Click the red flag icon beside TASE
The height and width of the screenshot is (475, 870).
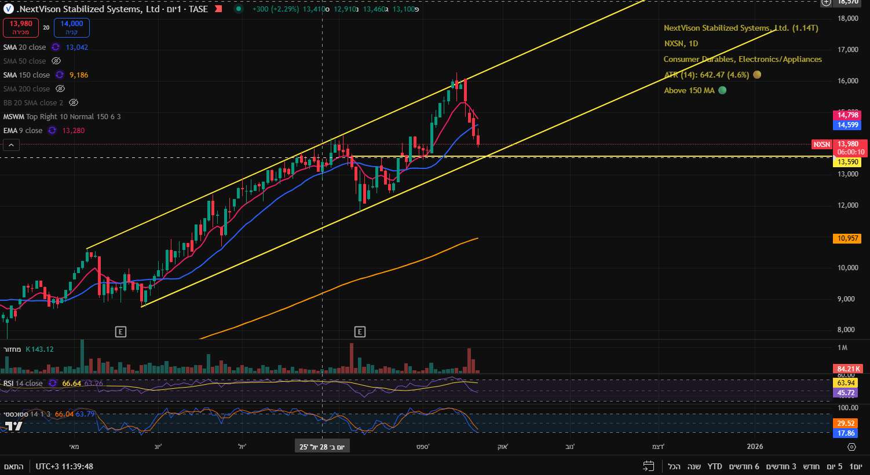tap(219, 9)
